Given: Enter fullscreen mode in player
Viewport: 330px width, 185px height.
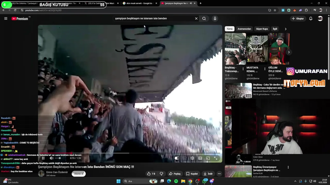Looking at the screenshot, I should click(216, 158).
